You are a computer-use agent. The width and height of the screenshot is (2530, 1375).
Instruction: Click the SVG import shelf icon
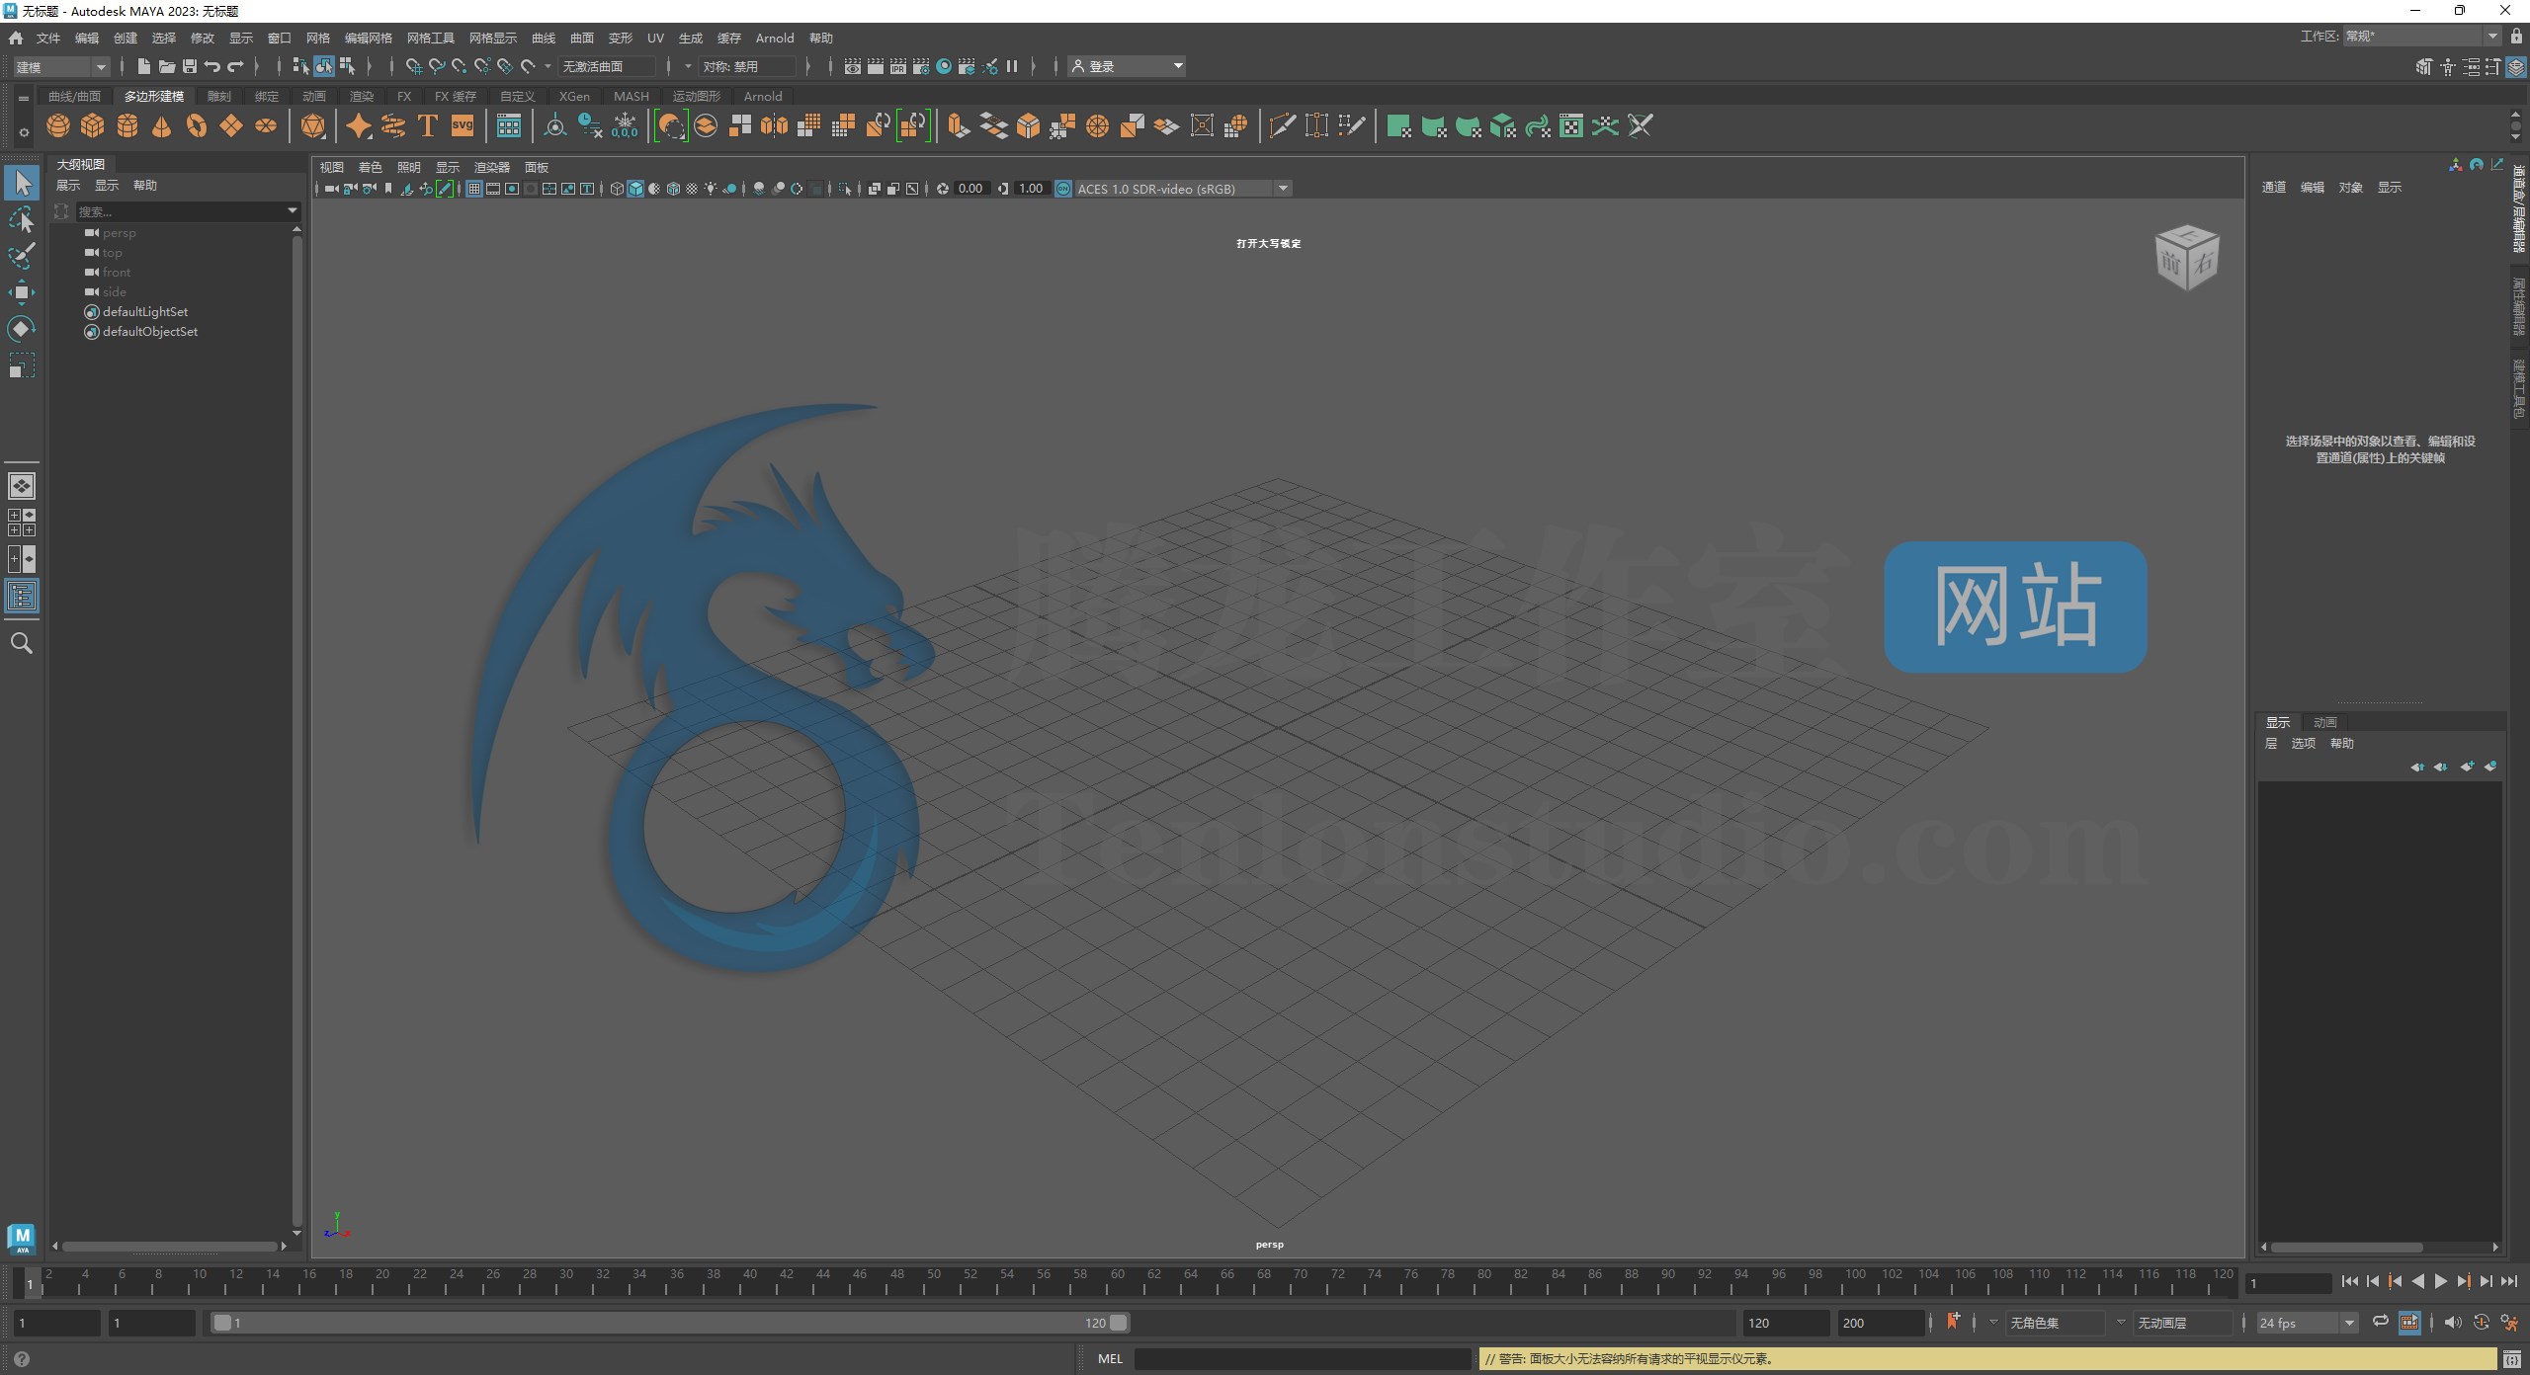(463, 126)
